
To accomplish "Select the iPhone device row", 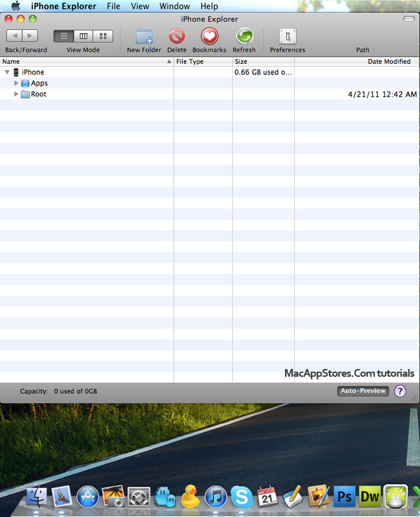I will coord(209,72).
